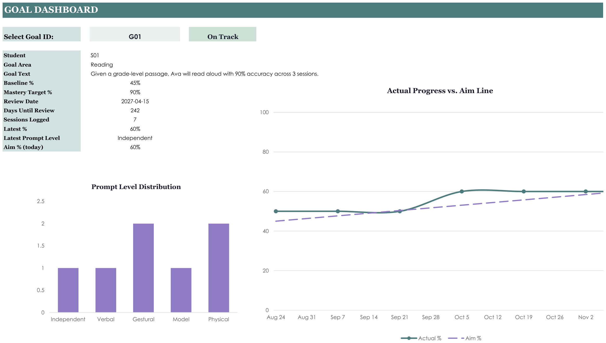Select the review date 2027-04-15
This screenshot has height=343, width=606.
[x=135, y=101]
